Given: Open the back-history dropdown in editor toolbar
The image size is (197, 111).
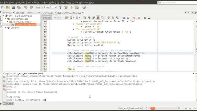Looking at the screenshot, I should (73, 18).
